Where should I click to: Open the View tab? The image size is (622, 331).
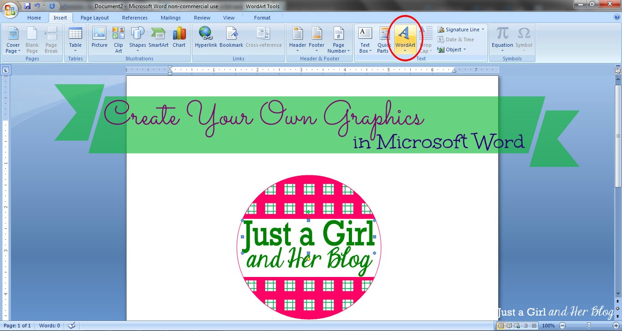coord(229,18)
